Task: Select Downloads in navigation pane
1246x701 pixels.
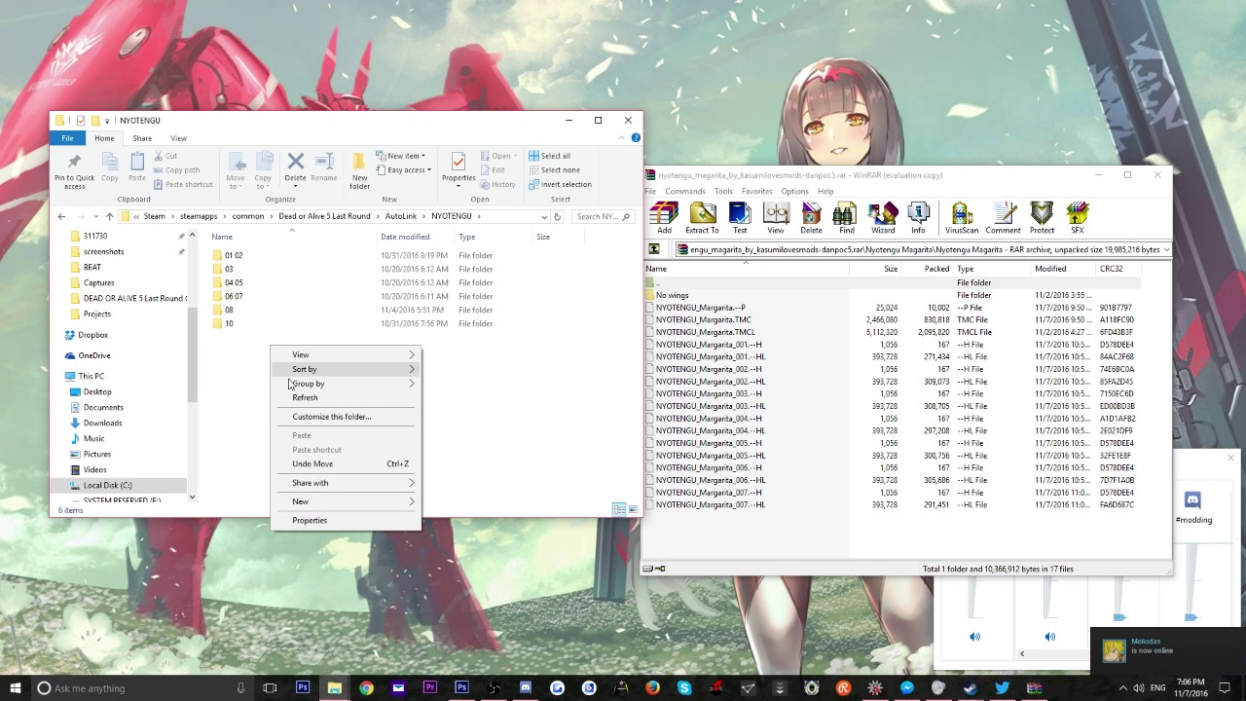Action: click(102, 423)
